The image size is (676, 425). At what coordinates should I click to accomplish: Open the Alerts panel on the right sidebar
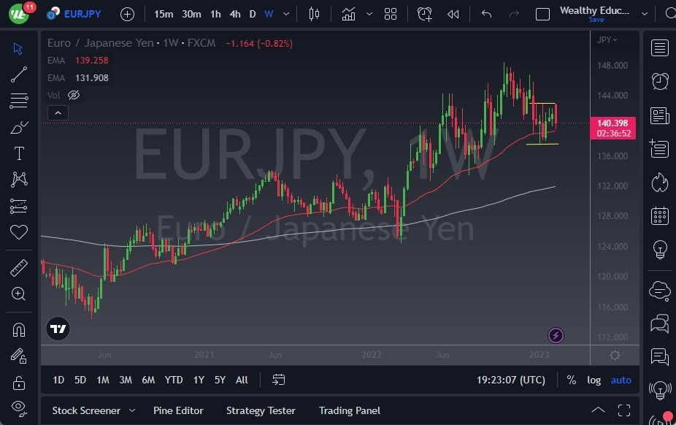click(659, 81)
